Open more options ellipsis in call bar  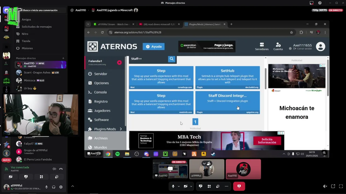tap(227, 186)
